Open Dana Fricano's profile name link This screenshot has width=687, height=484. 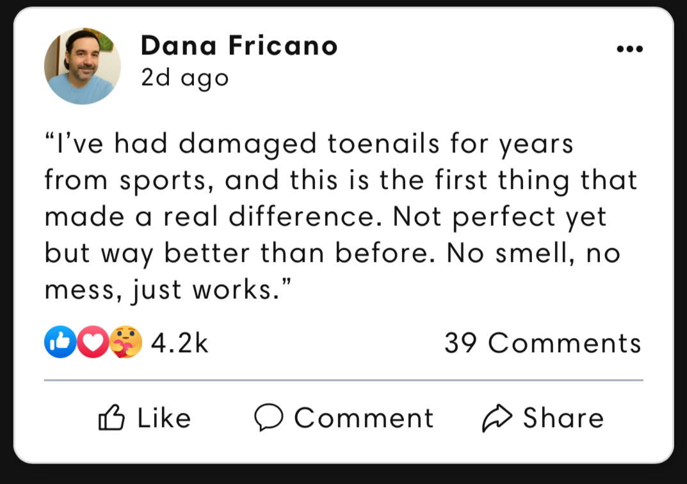click(239, 46)
